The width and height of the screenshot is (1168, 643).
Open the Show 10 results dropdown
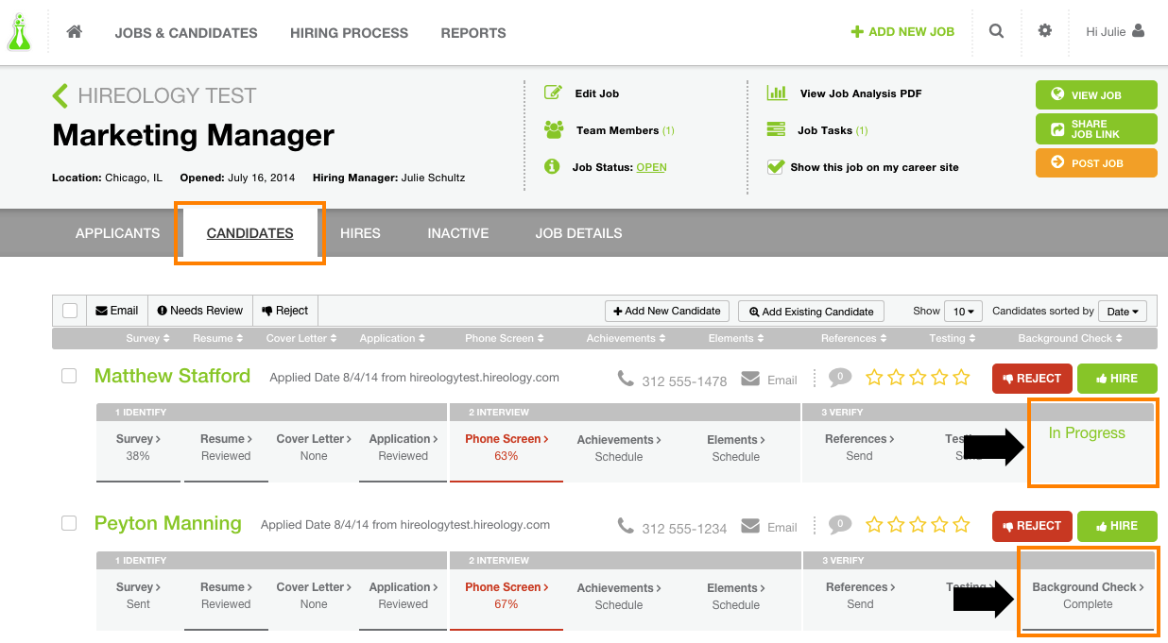tap(963, 310)
